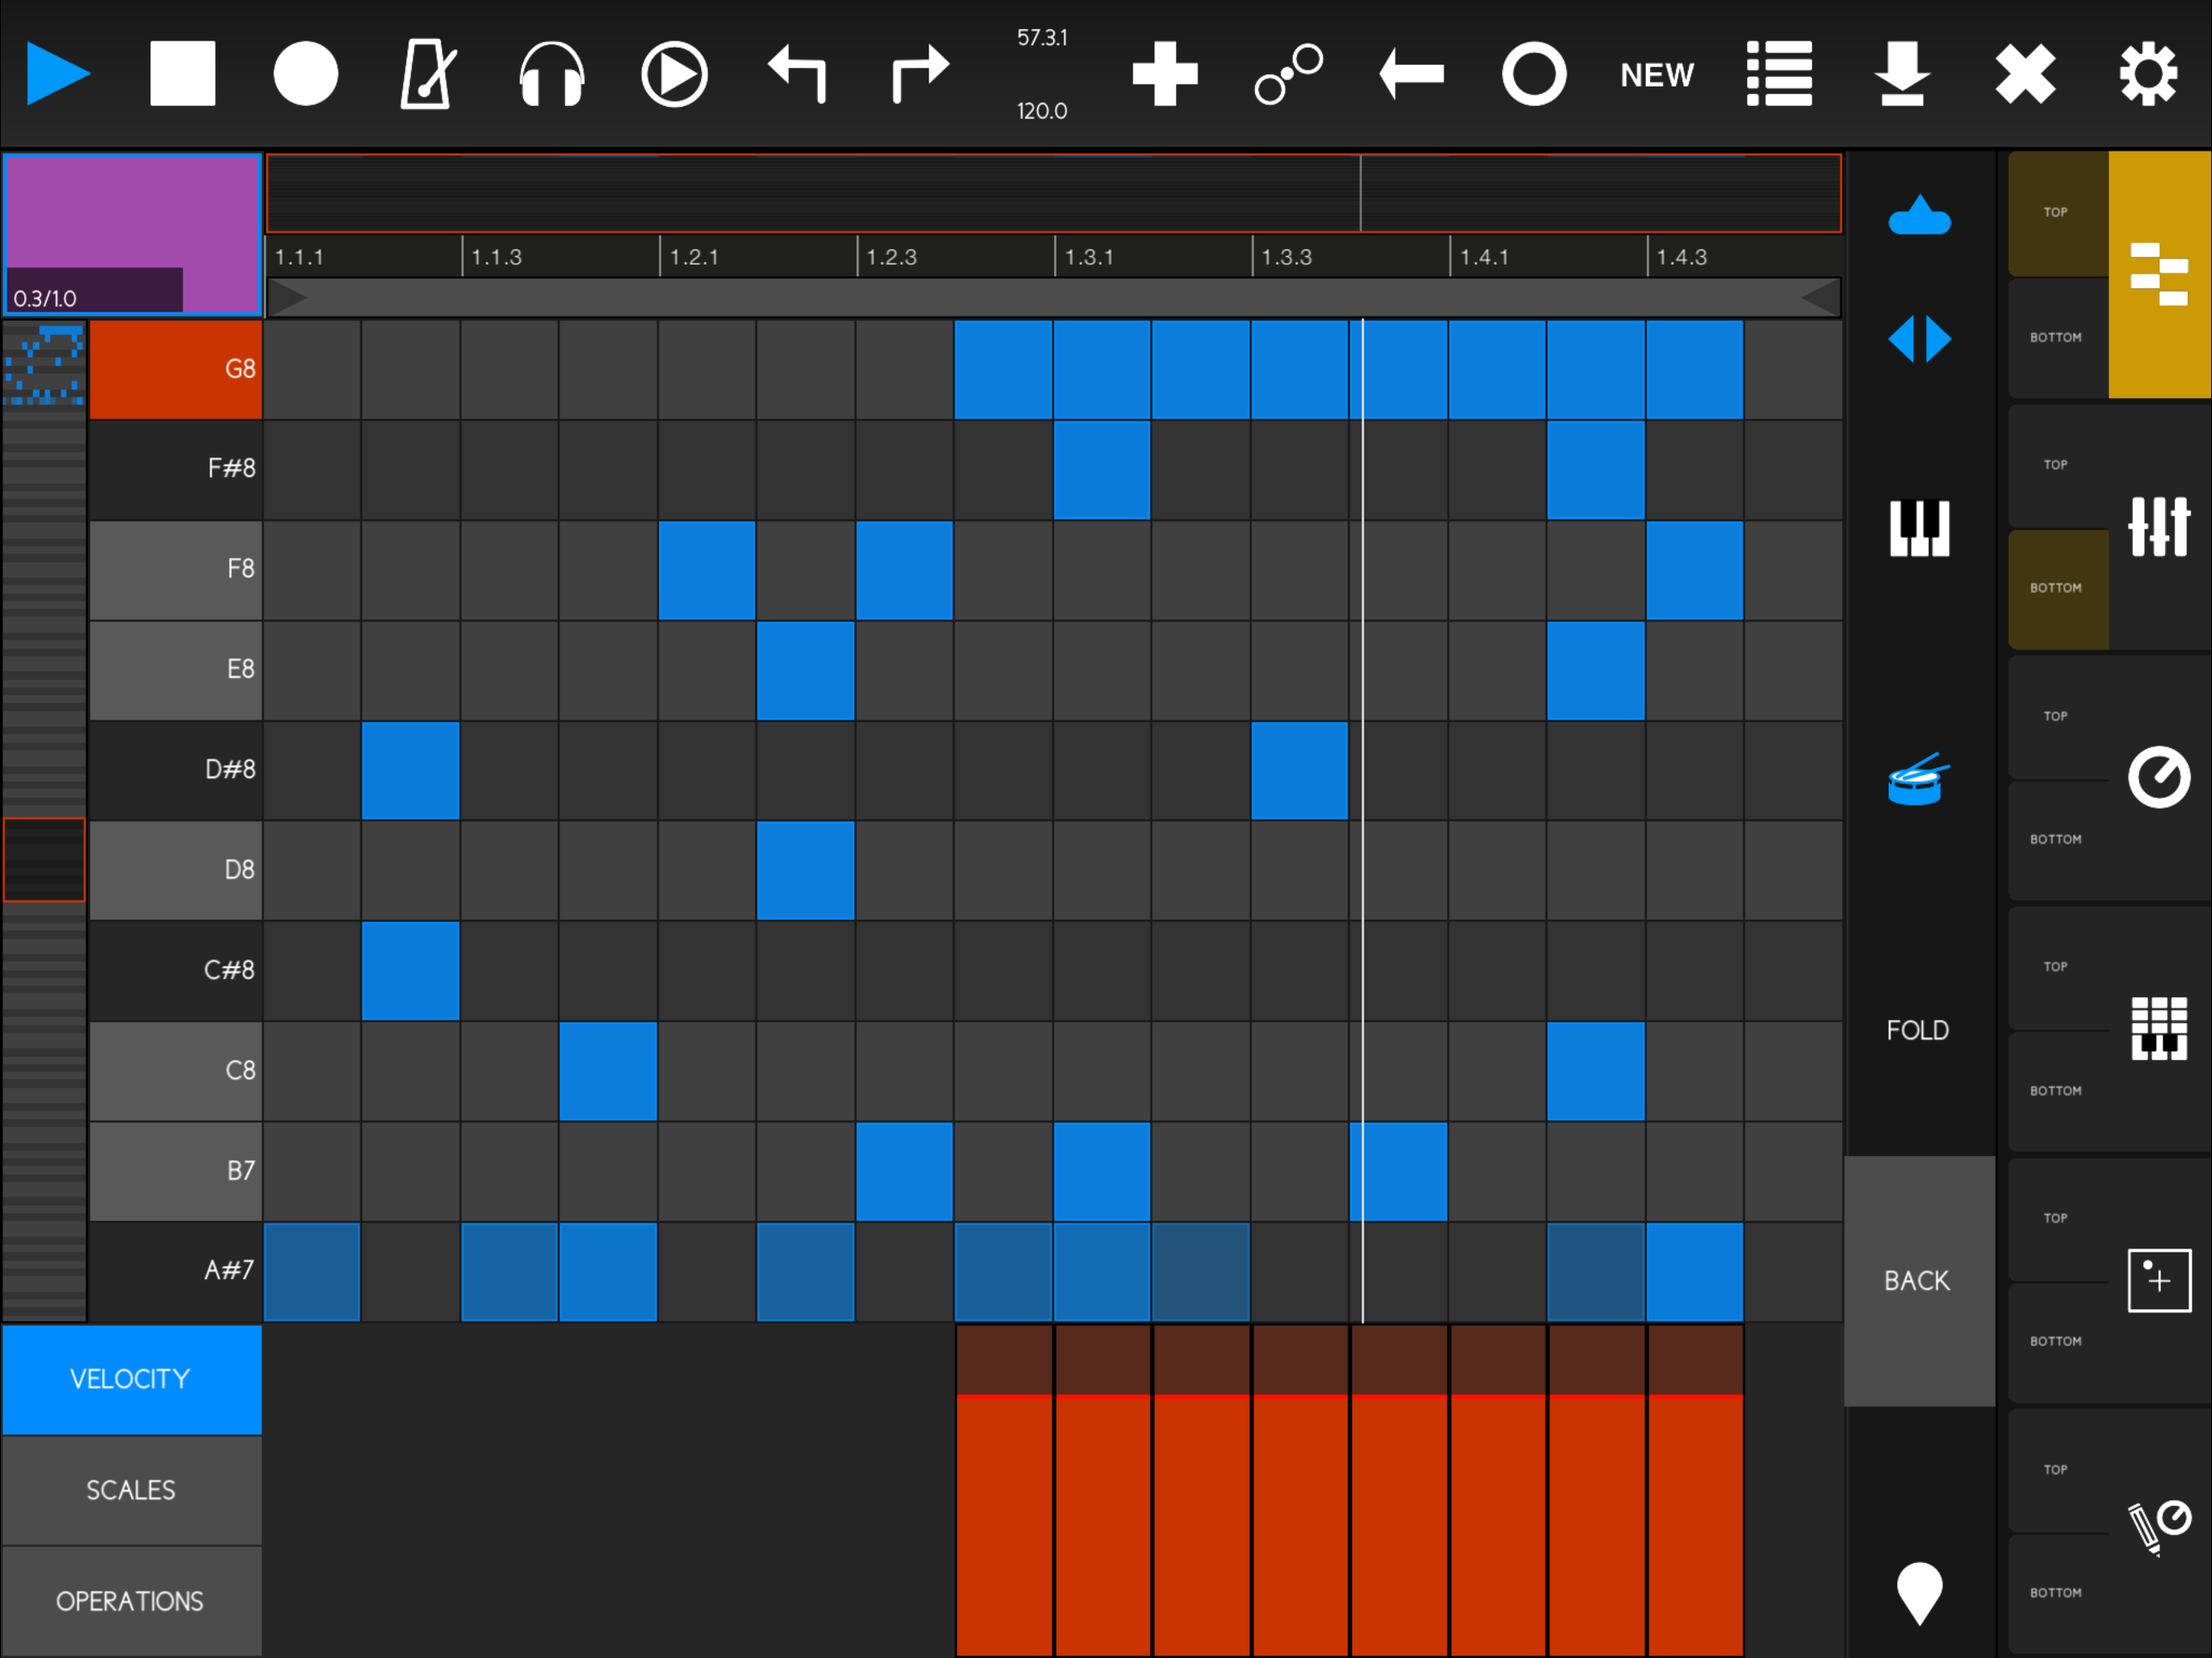Click the snare drum icon
Image resolution: width=2212 pixels, height=1658 pixels.
[x=1918, y=779]
